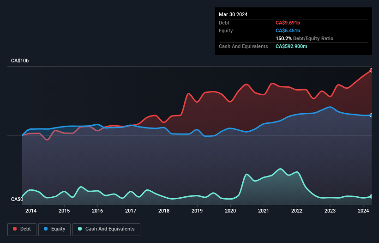Select the Debt endpoint marker at Mar 2024
The image size is (379, 243).
tap(371, 70)
